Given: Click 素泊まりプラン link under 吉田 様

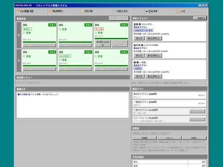Looking at the screenshot, I should [140, 27].
